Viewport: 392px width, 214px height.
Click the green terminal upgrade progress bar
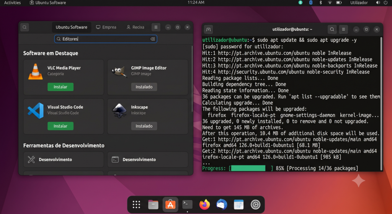coord(248,168)
